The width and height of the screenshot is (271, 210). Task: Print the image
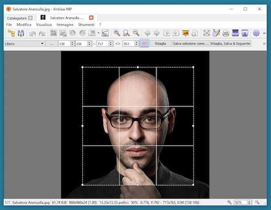226,33
